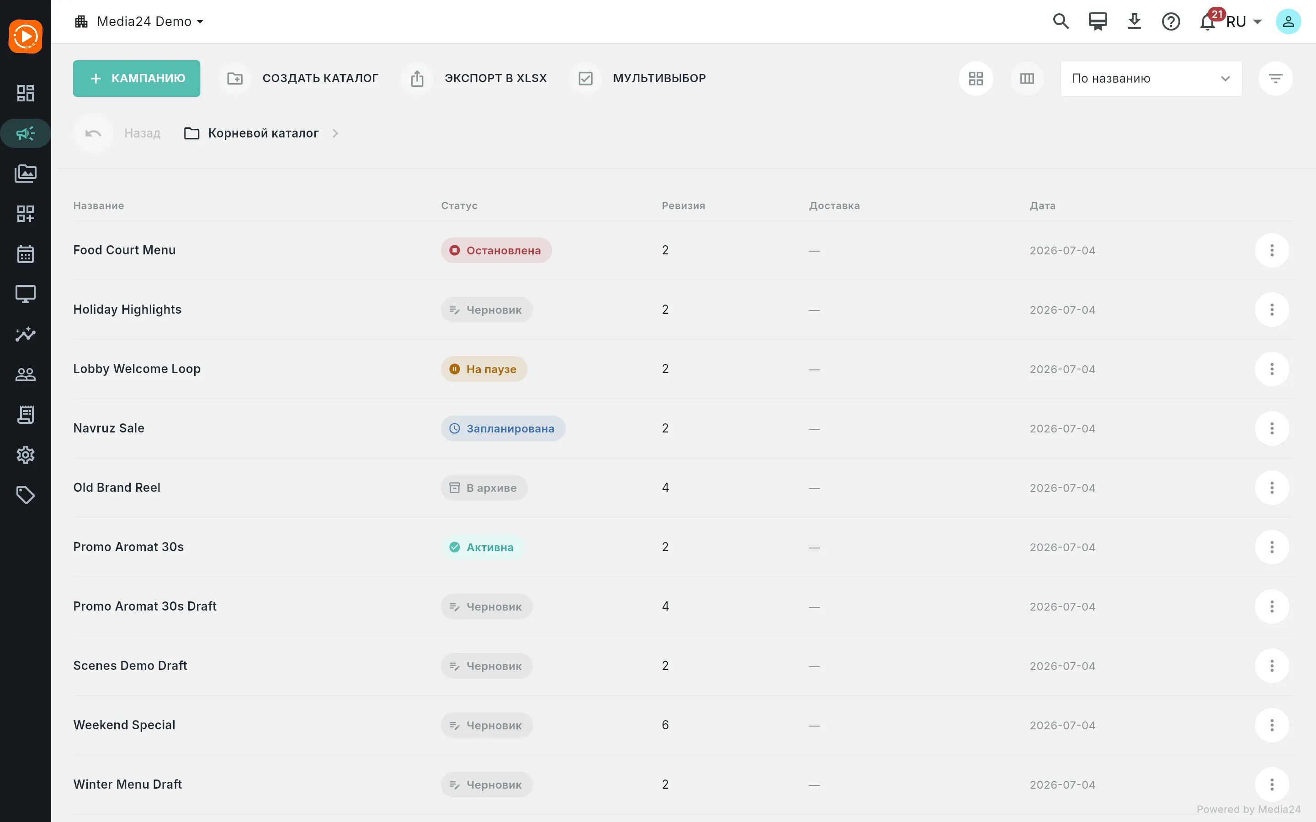Click the download icon in header

pos(1135,22)
